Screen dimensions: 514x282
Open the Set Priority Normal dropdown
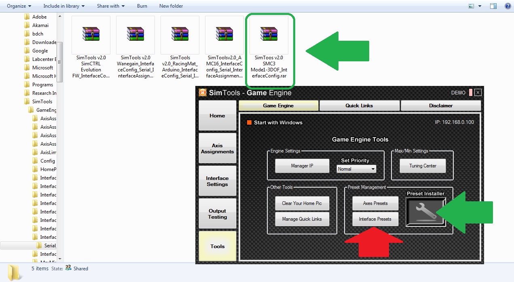click(x=356, y=169)
